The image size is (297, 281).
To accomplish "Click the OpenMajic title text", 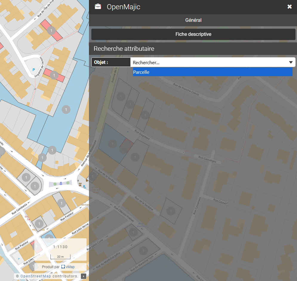I will (x=124, y=7).
